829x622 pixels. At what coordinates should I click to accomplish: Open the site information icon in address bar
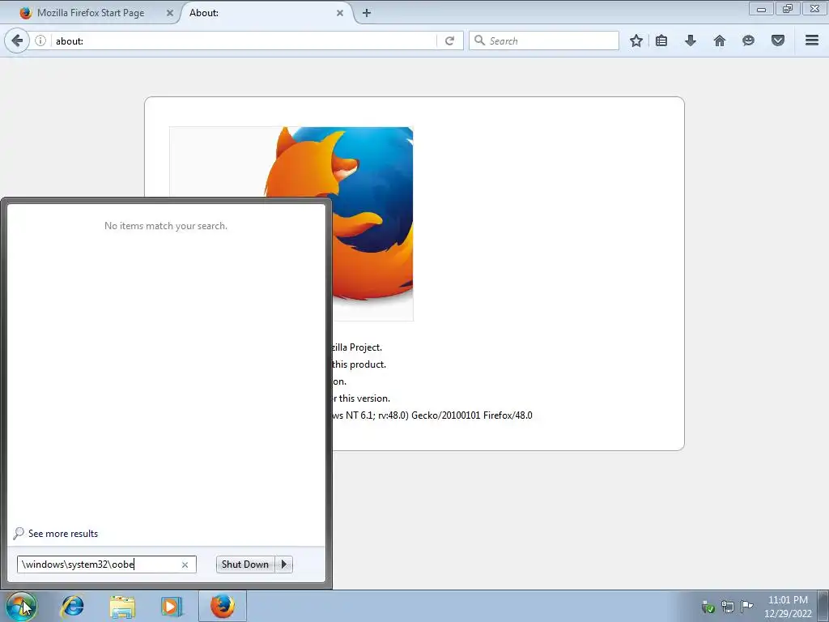[40, 40]
